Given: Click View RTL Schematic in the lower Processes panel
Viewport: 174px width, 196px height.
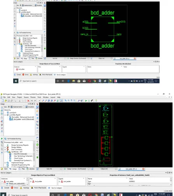Looking at the screenshot, I should (x=21, y=154).
